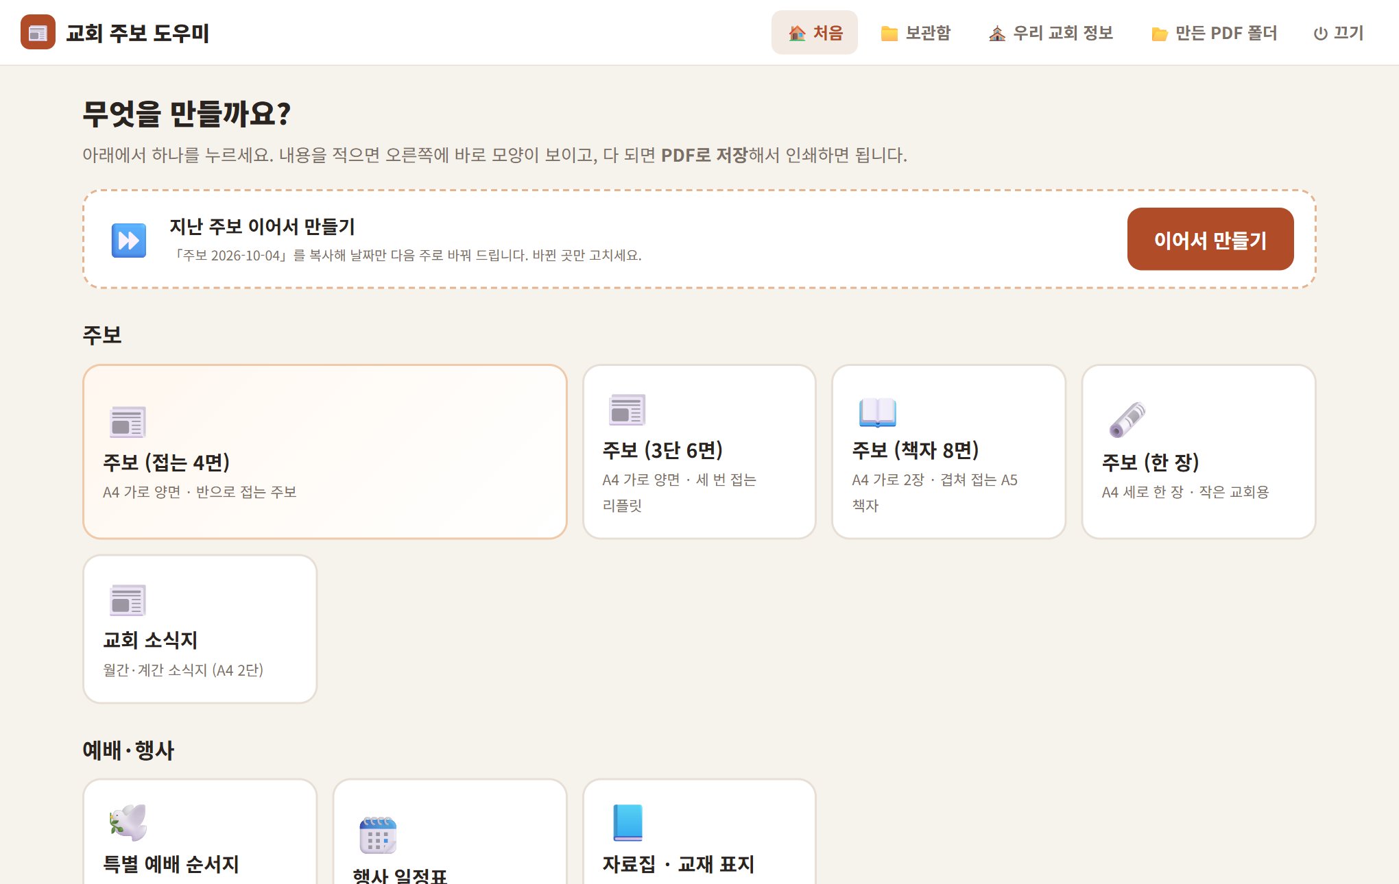This screenshot has height=884, width=1399.
Task: Open 만든 PDF 폴더
Action: pyautogui.click(x=1214, y=32)
